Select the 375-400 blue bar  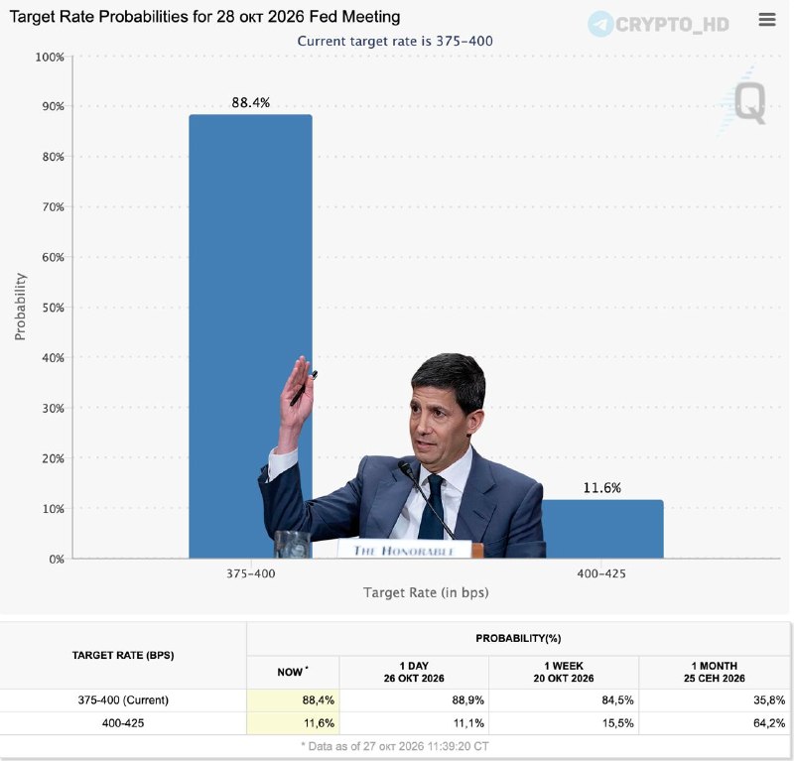click(x=251, y=336)
